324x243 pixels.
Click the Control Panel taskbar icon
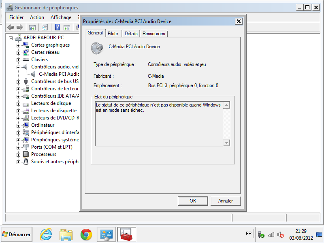107,235
